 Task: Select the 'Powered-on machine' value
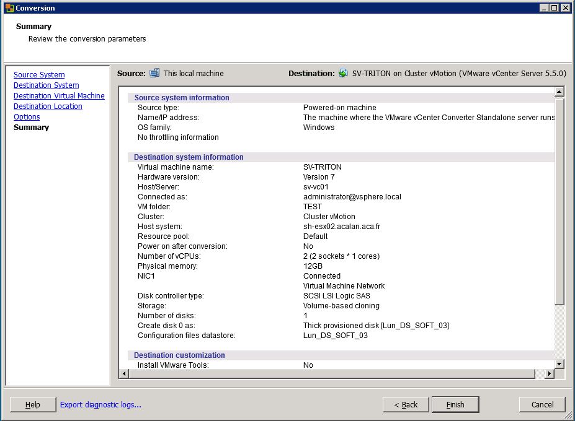(339, 108)
